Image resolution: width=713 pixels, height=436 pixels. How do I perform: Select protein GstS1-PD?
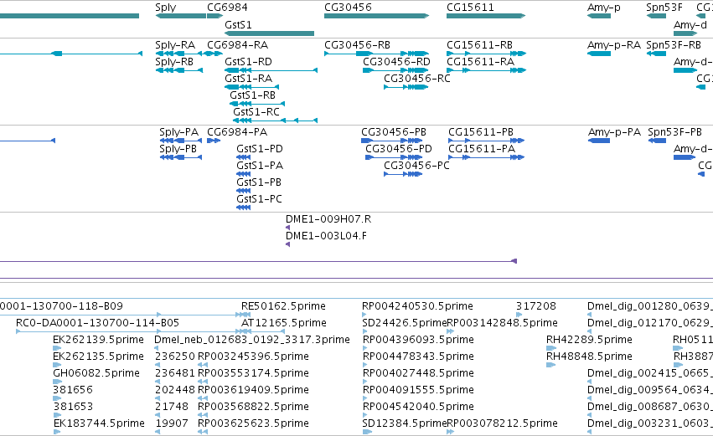[x=260, y=149]
